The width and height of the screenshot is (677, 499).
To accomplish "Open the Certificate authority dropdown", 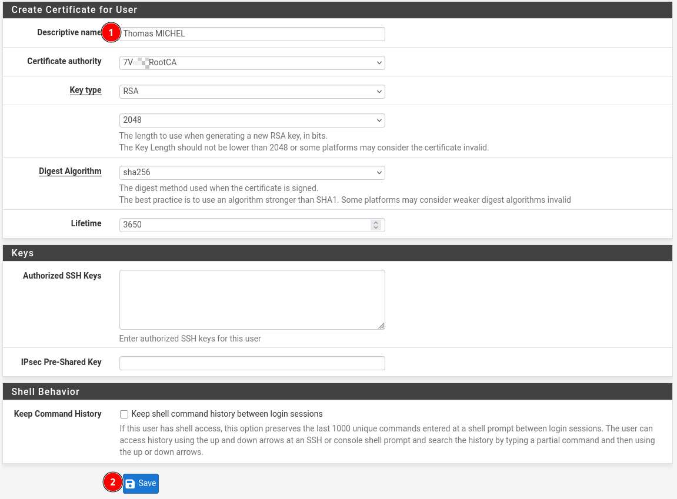I will 252,62.
